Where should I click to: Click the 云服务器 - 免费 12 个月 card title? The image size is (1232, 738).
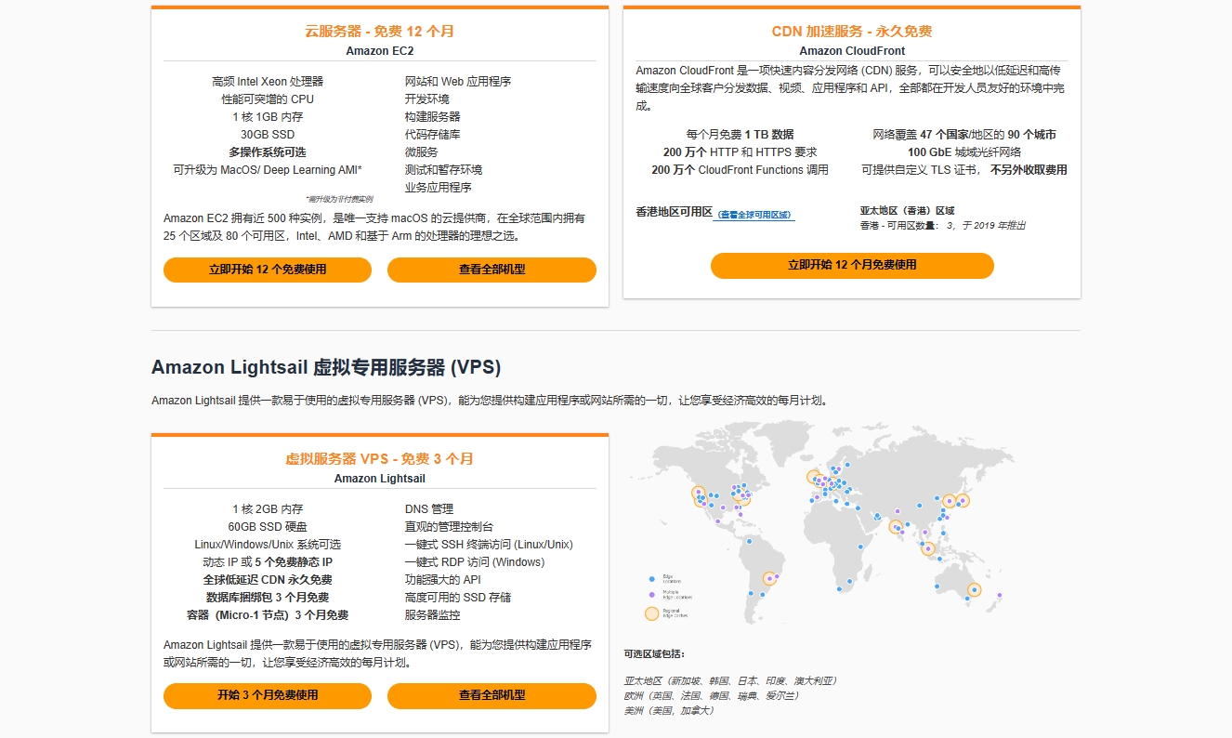(x=379, y=32)
